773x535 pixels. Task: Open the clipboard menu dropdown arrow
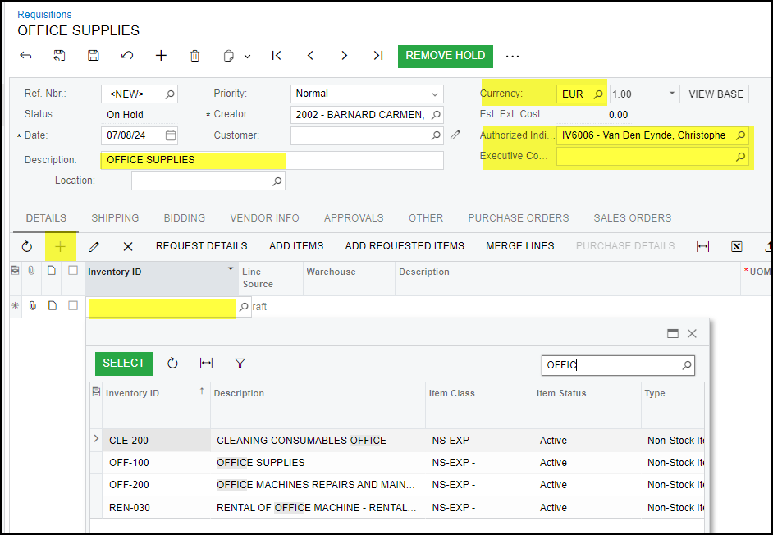pos(247,57)
